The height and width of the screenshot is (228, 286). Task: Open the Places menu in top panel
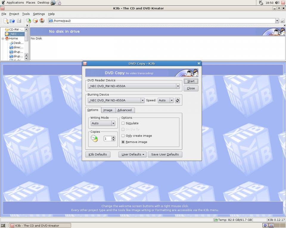[x=30, y=3]
